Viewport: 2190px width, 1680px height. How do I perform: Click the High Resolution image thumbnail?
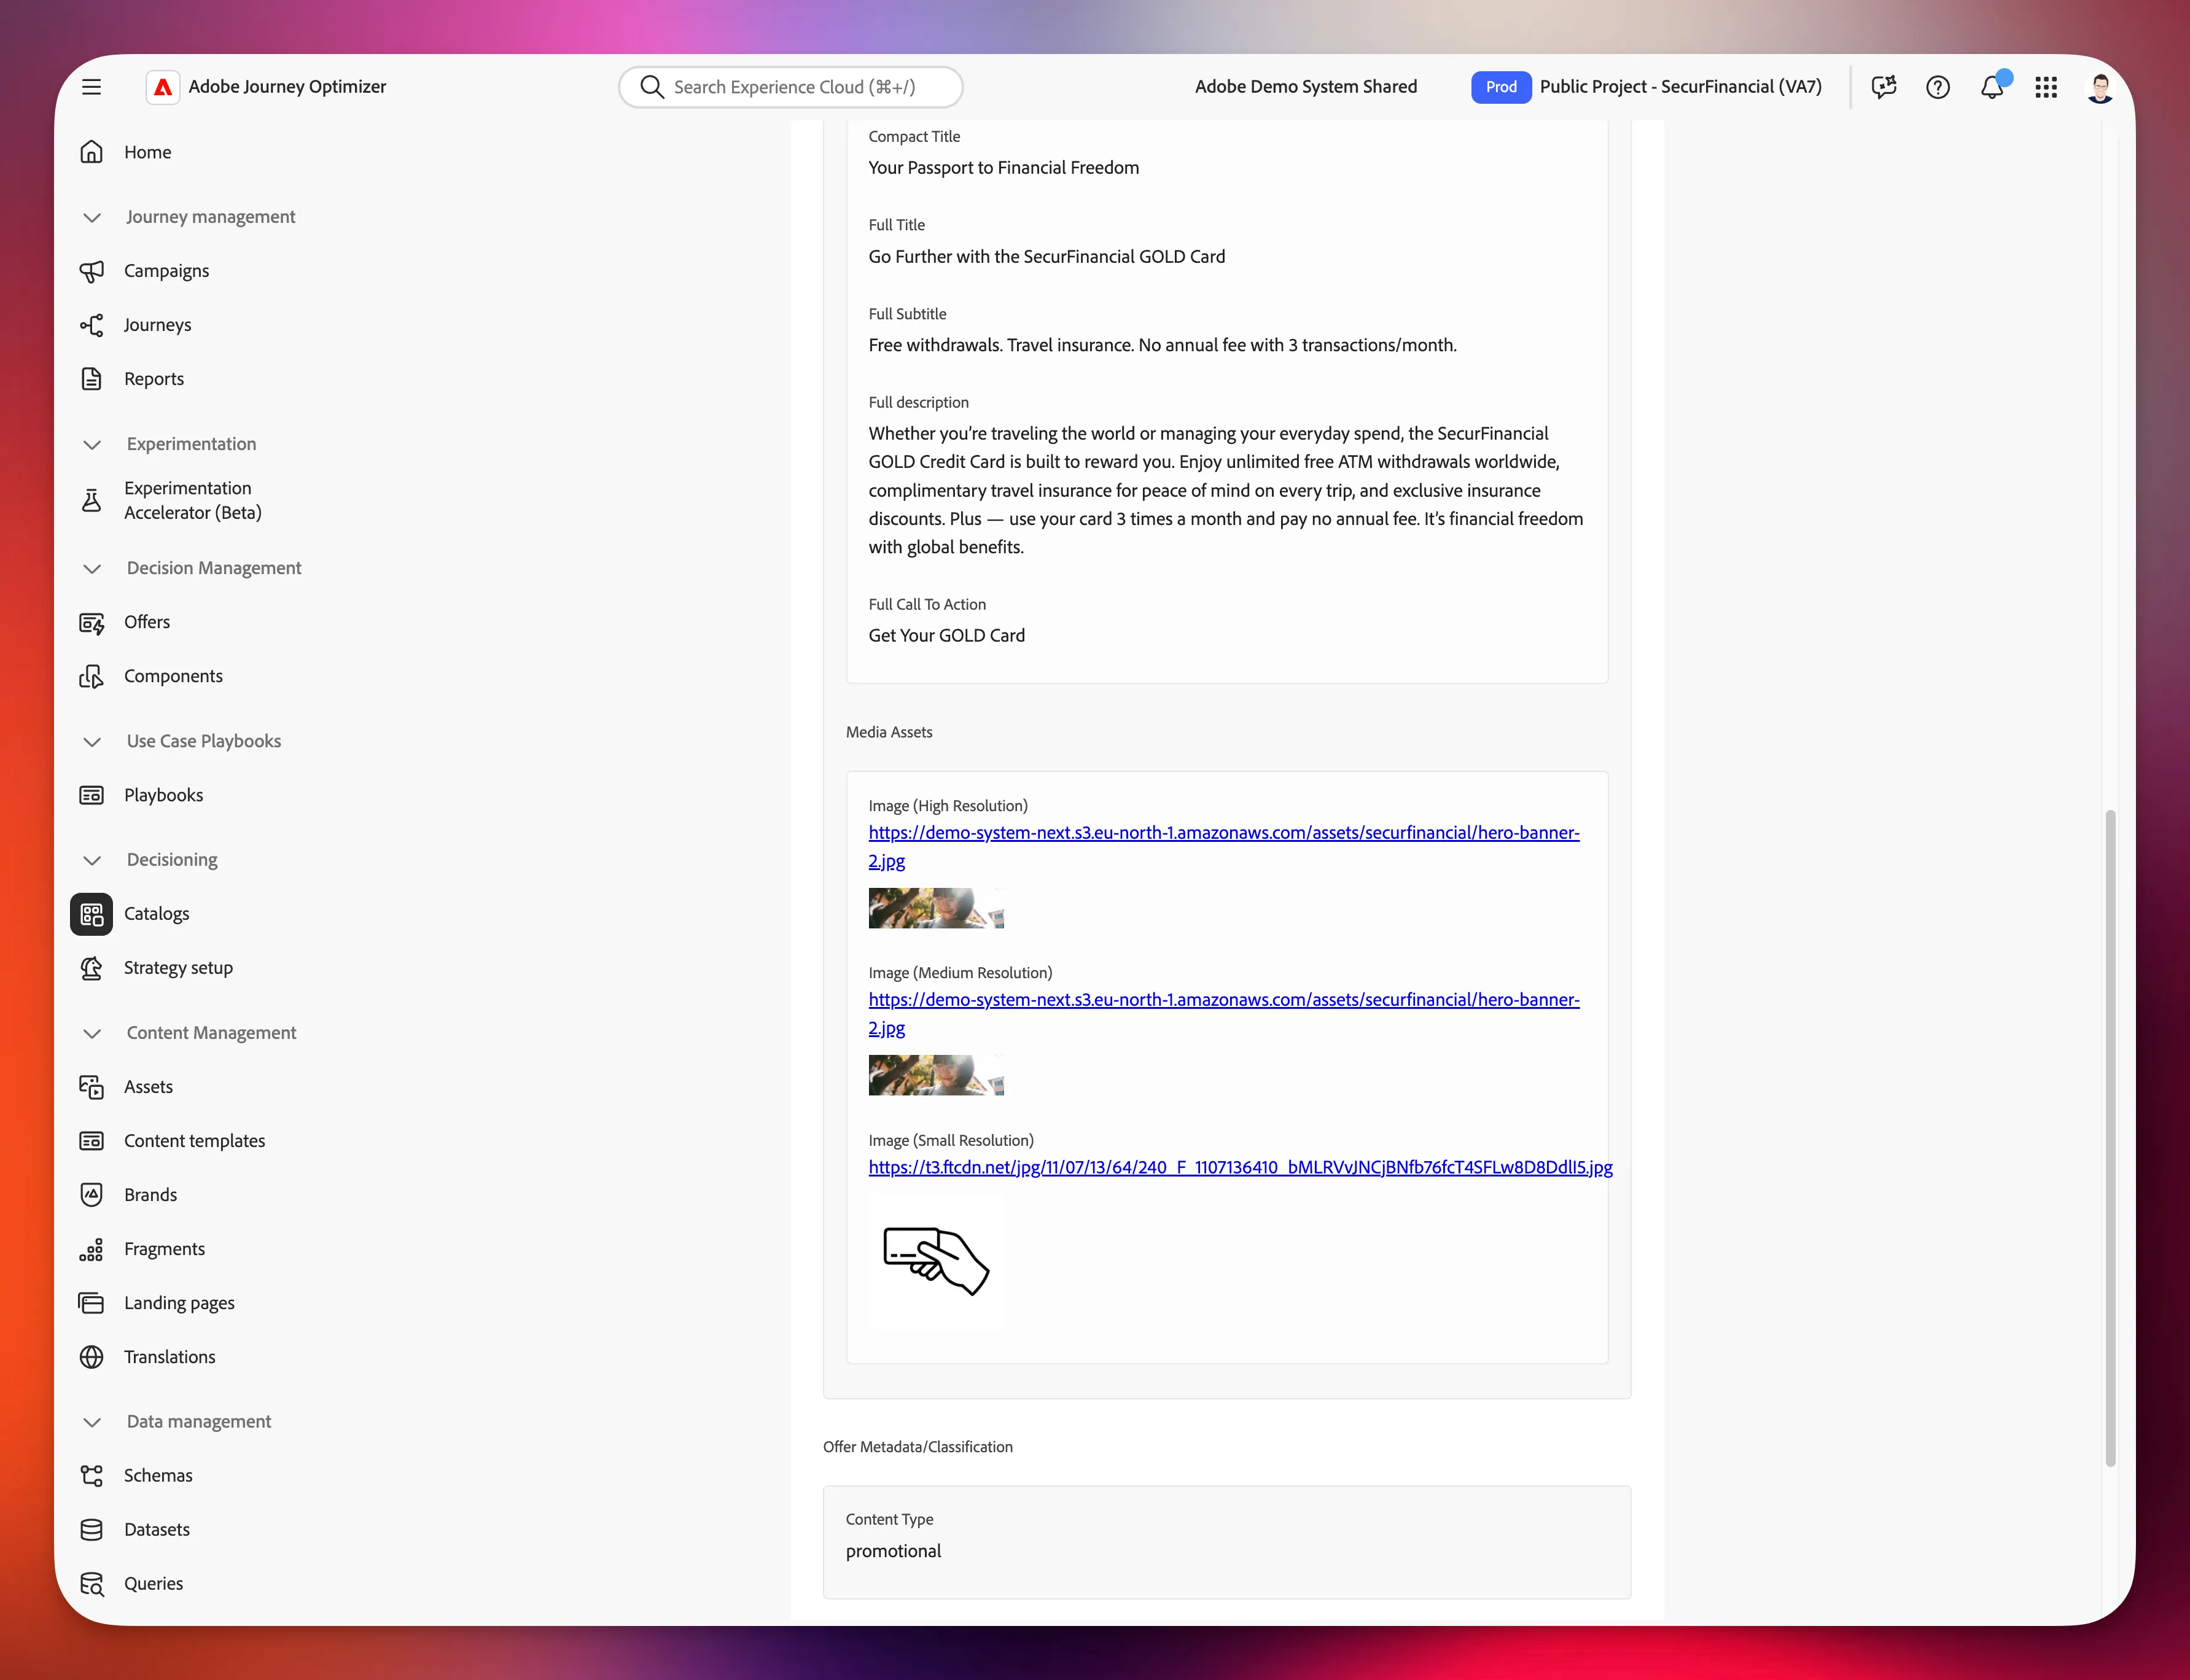click(936, 908)
